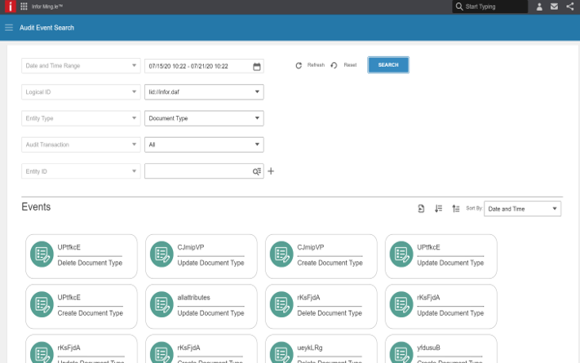Expand the Document Type entity dropdown
Screen dimensions: 580x363
[x=204, y=118]
